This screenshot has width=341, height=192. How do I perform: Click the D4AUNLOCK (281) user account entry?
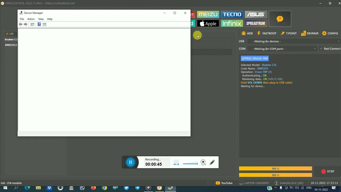tap(289, 183)
